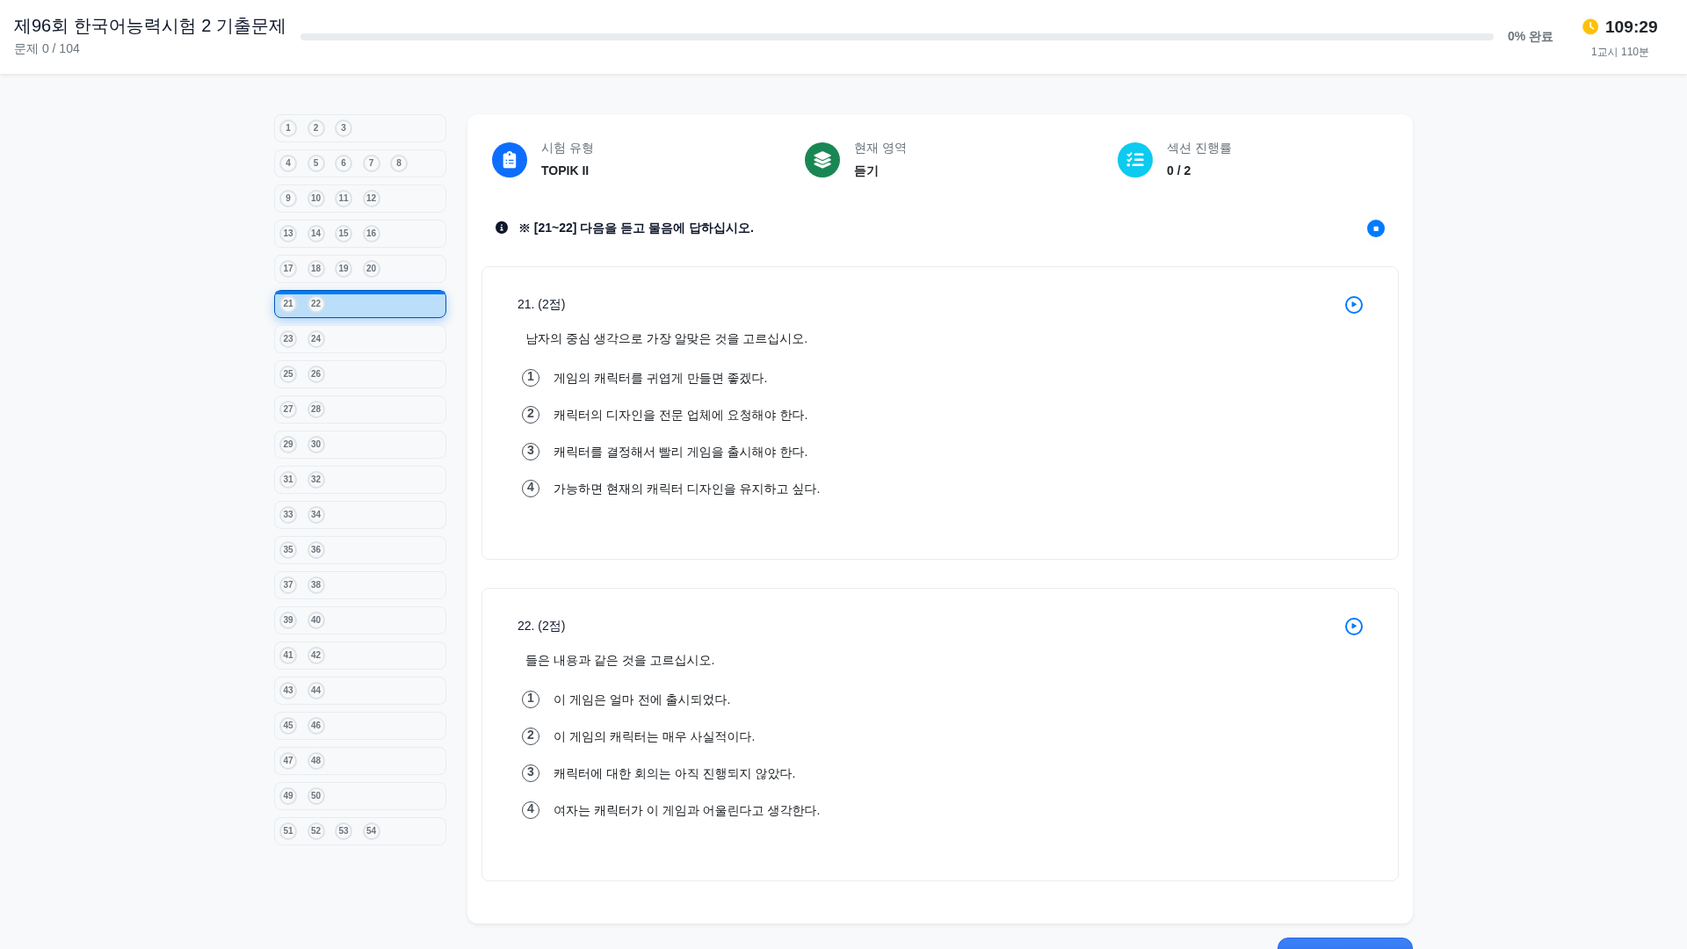Play the audio for question 22

click(x=1353, y=627)
